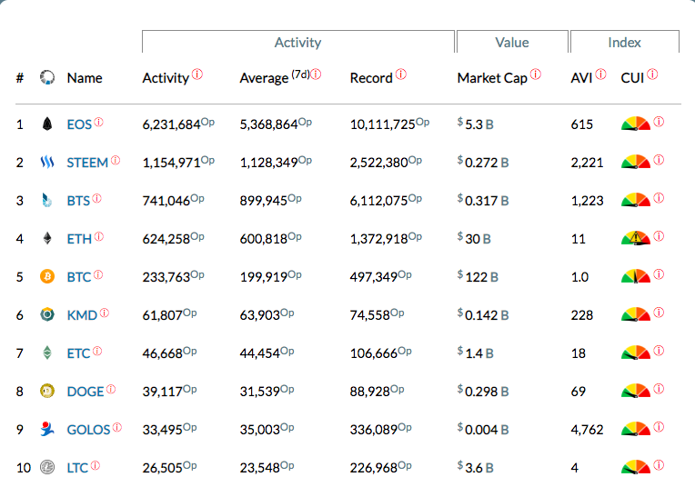
Task: Click the Bitcoin orange logo icon
Action: pos(47,277)
